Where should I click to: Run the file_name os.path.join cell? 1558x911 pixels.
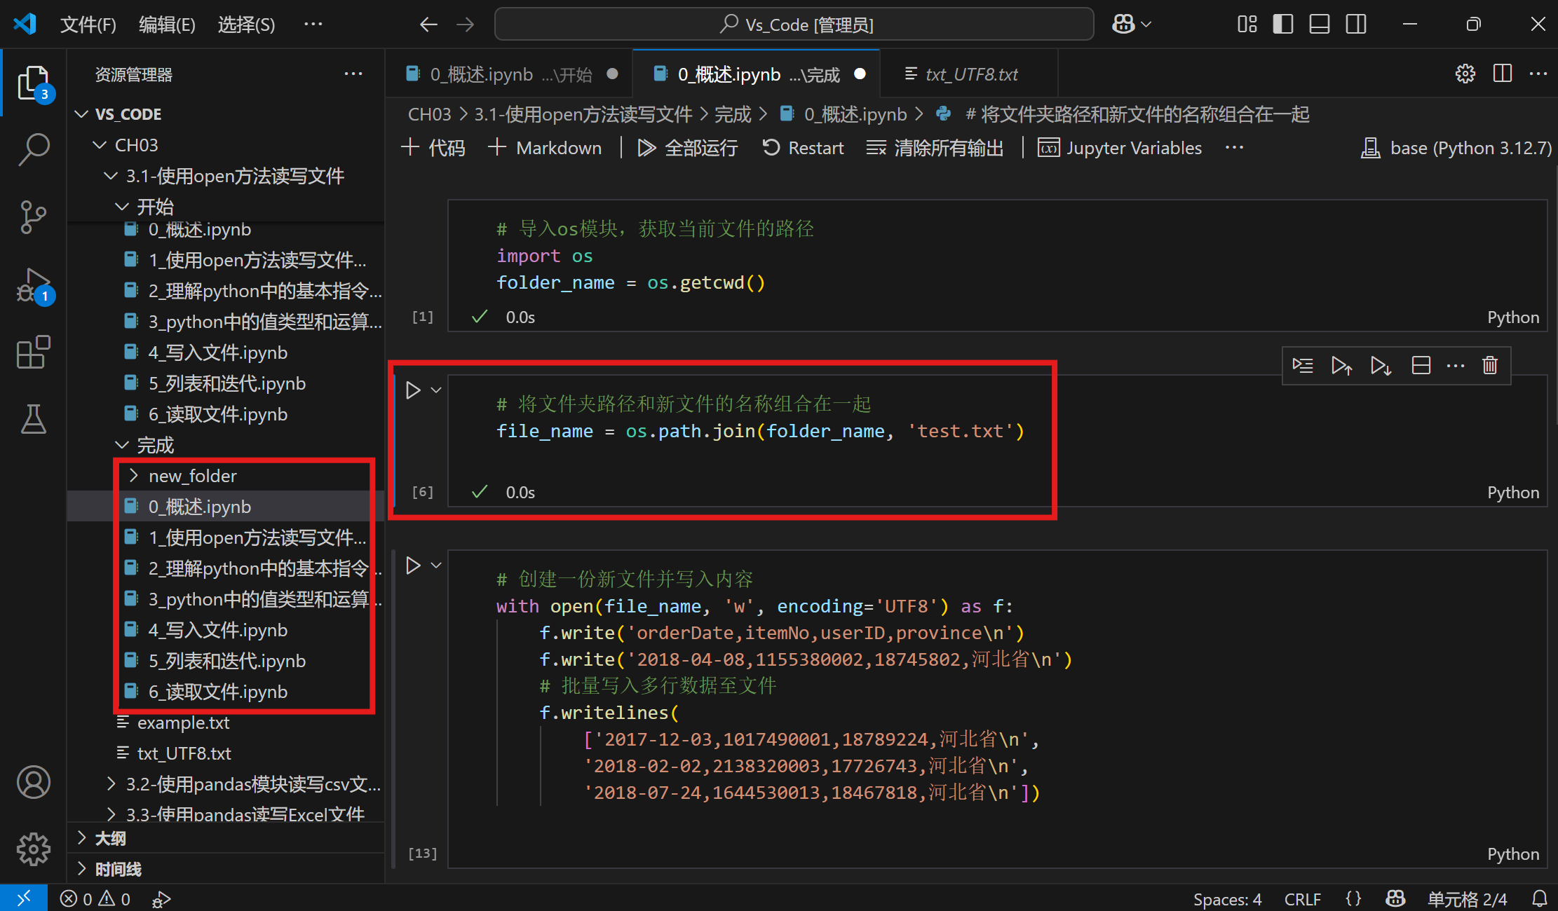(x=413, y=390)
